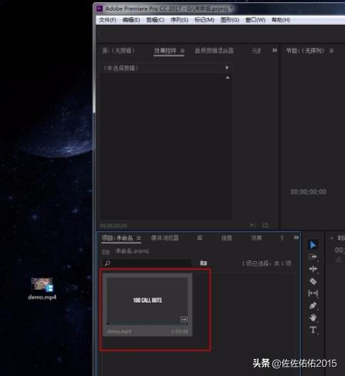Open the 窗口(W) menu
Screen dimensions: 345x376
pos(255,20)
